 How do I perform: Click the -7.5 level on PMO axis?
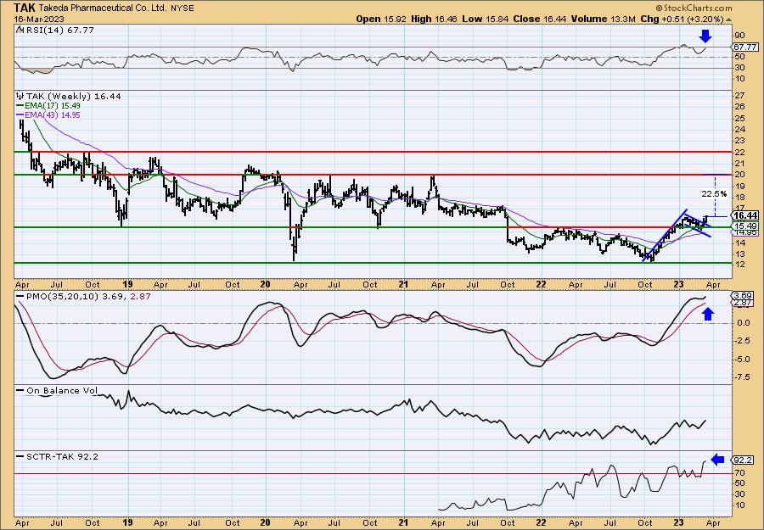coord(743,377)
